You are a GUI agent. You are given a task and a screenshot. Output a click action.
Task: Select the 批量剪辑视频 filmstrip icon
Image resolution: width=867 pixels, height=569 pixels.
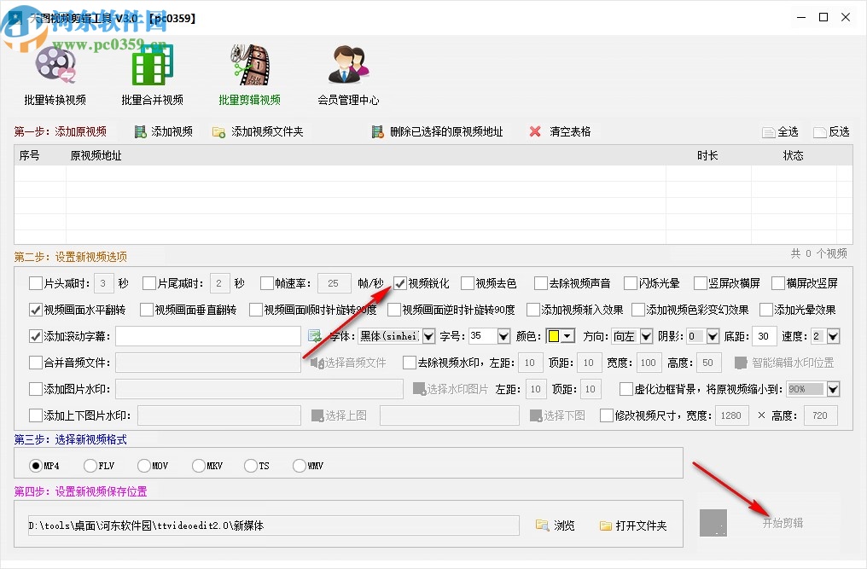point(250,65)
